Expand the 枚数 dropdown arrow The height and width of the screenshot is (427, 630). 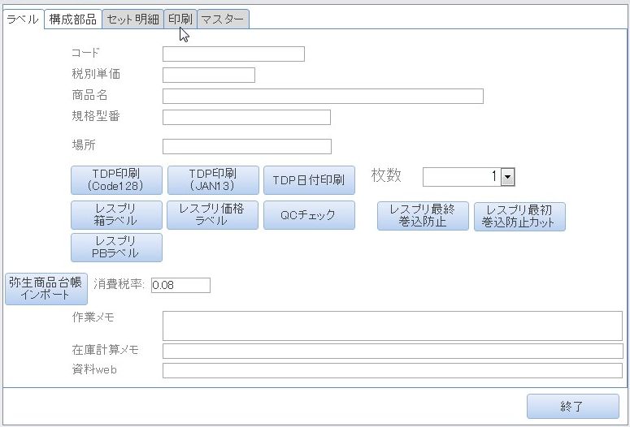508,178
